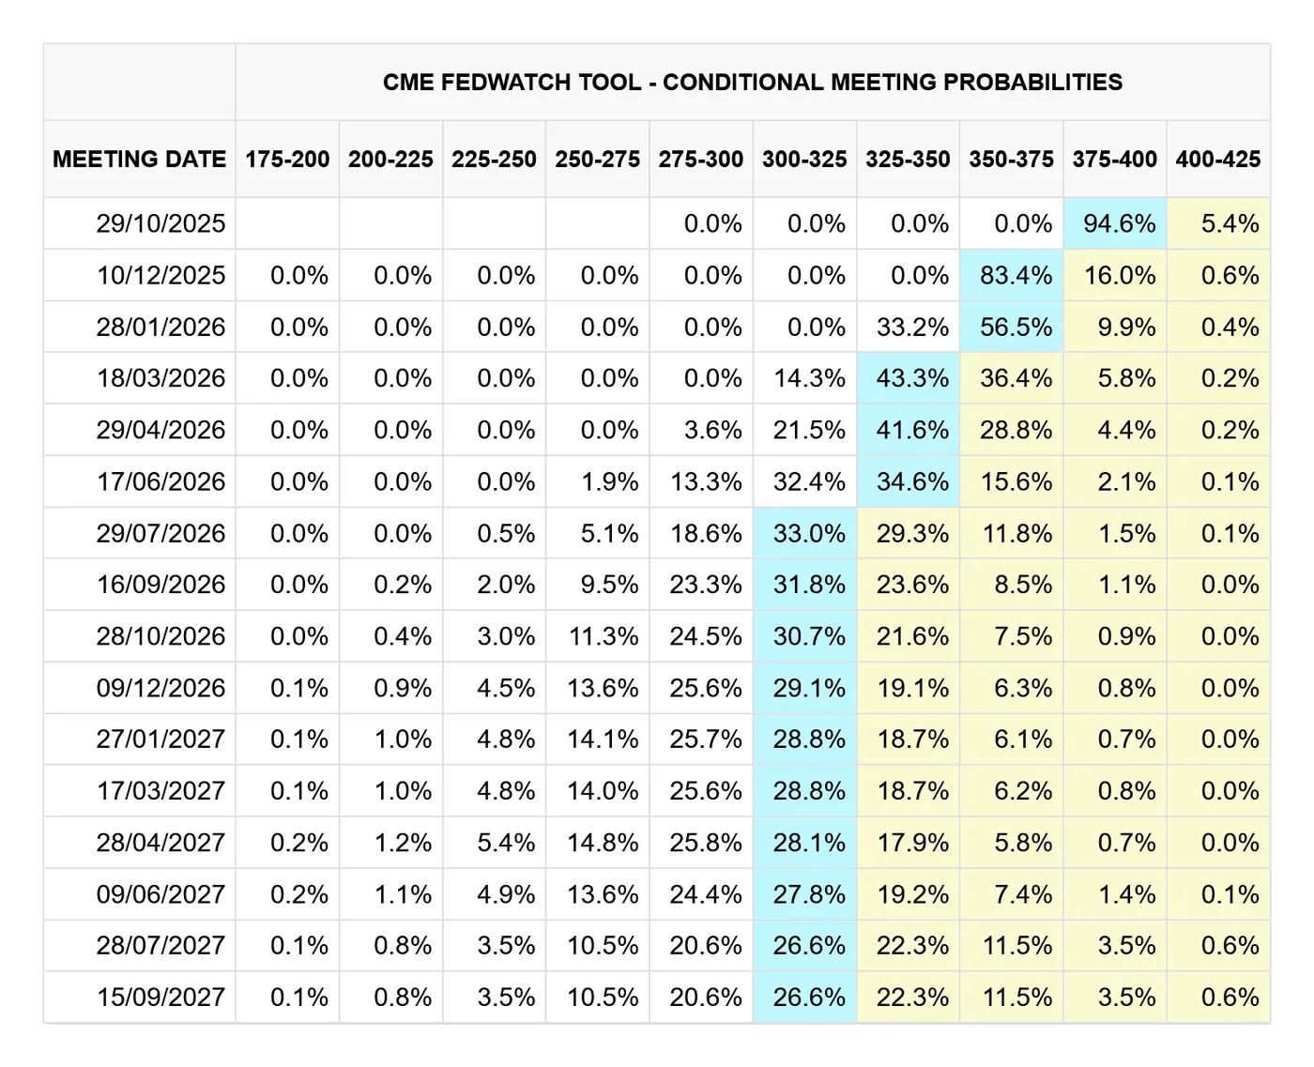This screenshot has width=1314, height=1067.
Task: Select the 09/12/2026 meeting date cell
Action: pos(160,688)
